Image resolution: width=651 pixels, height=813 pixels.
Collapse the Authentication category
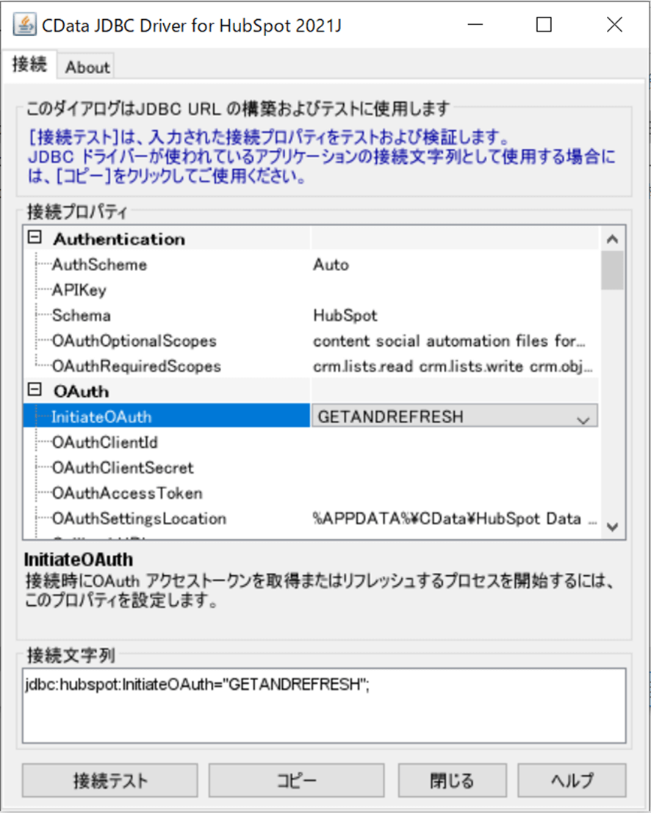pyautogui.click(x=35, y=237)
